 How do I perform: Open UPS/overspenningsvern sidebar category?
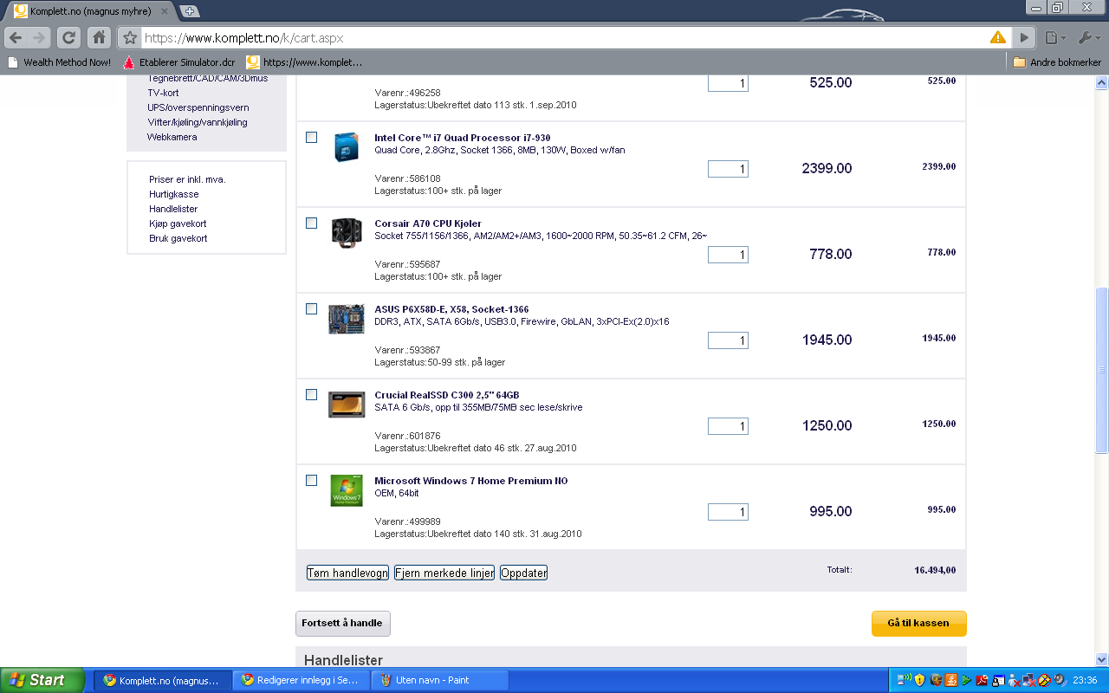pos(198,107)
